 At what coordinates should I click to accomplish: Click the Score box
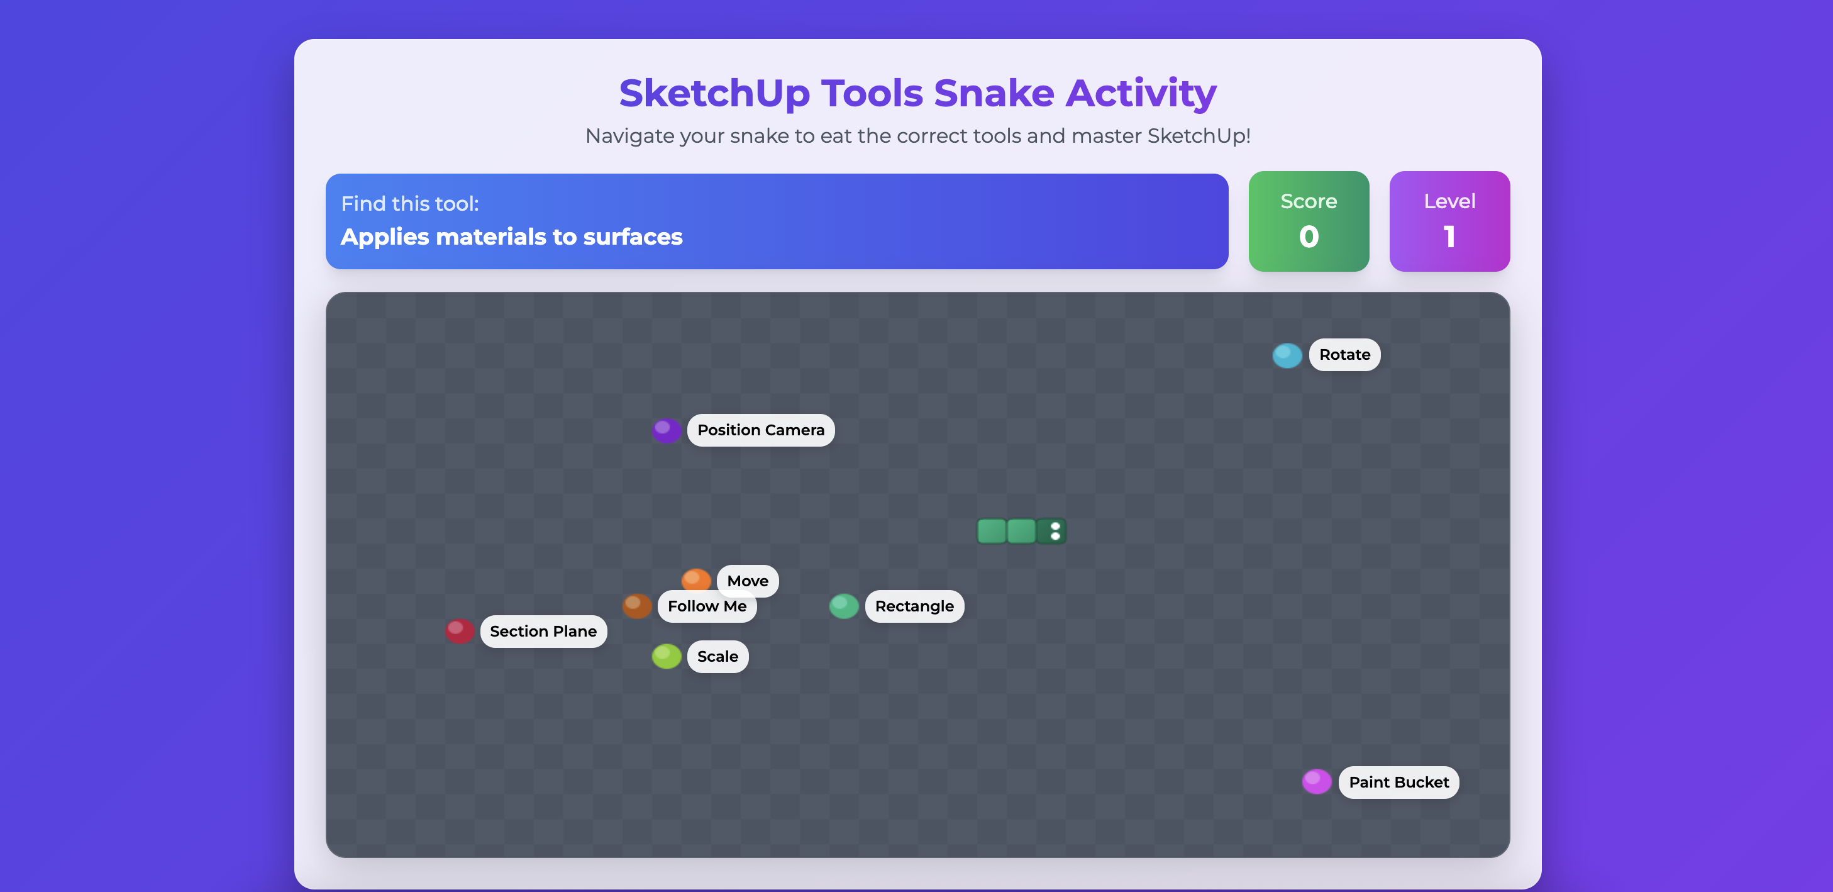coord(1308,221)
